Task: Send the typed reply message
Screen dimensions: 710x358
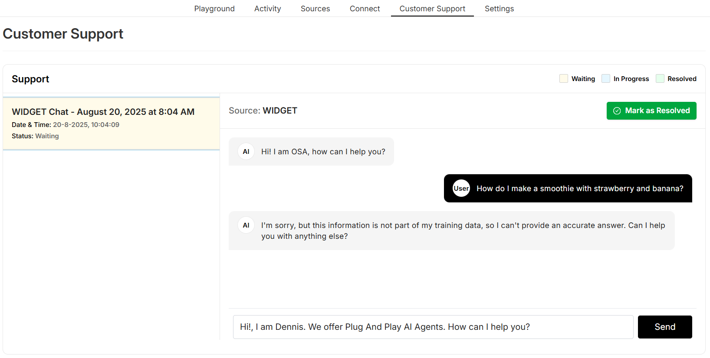Action: tap(665, 327)
